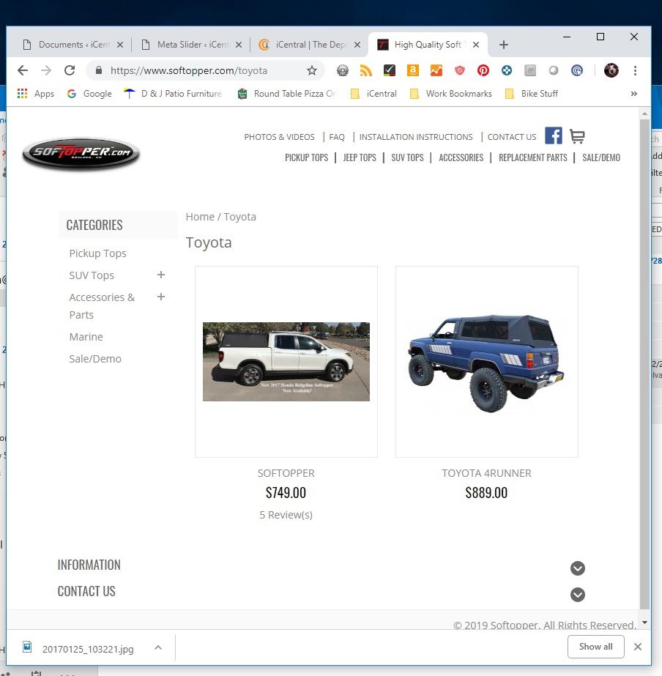The height and width of the screenshot is (676, 662).
Task: Expand the INFORMATION footer section
Action: click(x=578, y=568)
